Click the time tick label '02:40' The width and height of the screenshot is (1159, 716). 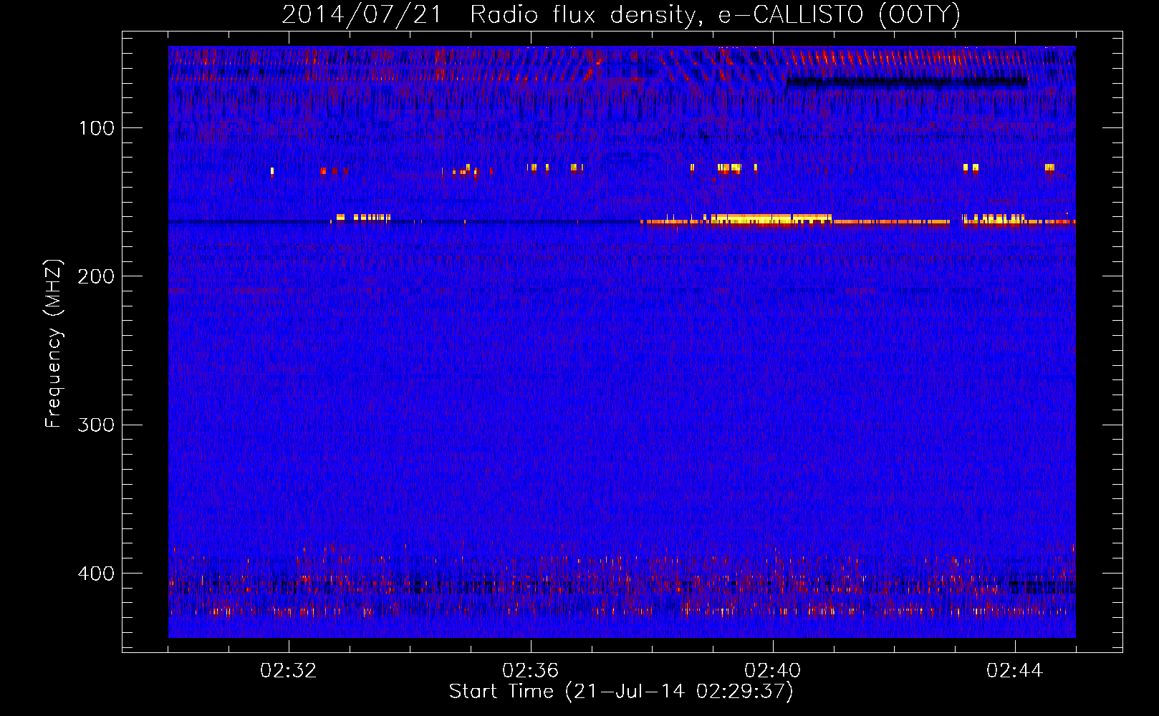[773, 671]
